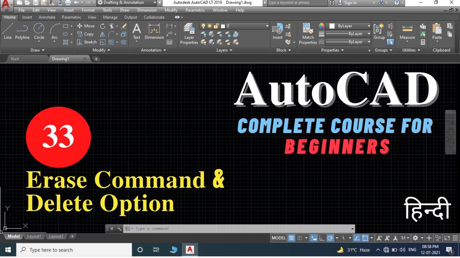Click the Erase tool icon
Screen dimensions: 460x258
(x=124, y=26)
